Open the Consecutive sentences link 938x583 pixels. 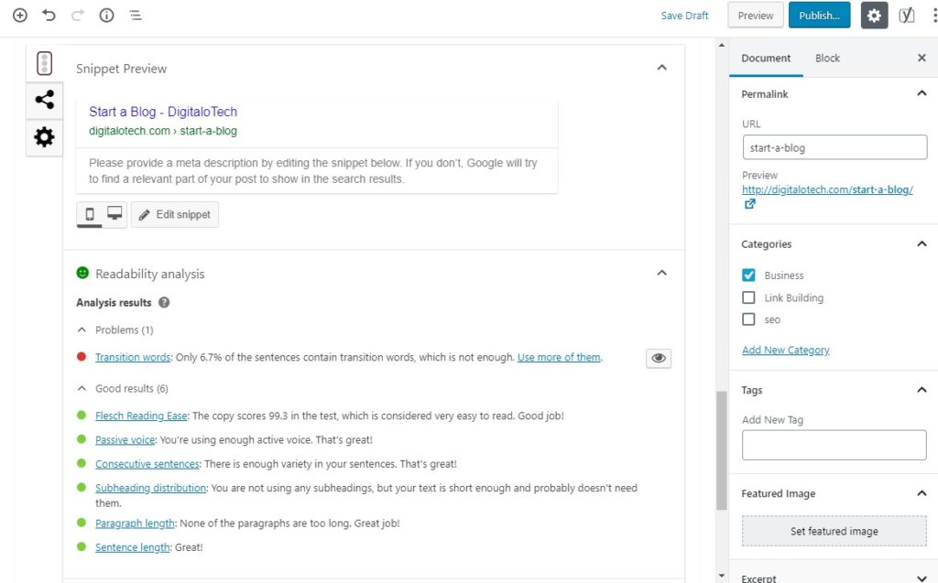(x=147, y=463)
